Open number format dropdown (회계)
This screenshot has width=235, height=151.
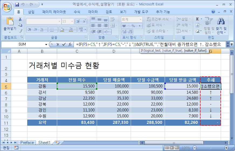click(x=140, y=19)
